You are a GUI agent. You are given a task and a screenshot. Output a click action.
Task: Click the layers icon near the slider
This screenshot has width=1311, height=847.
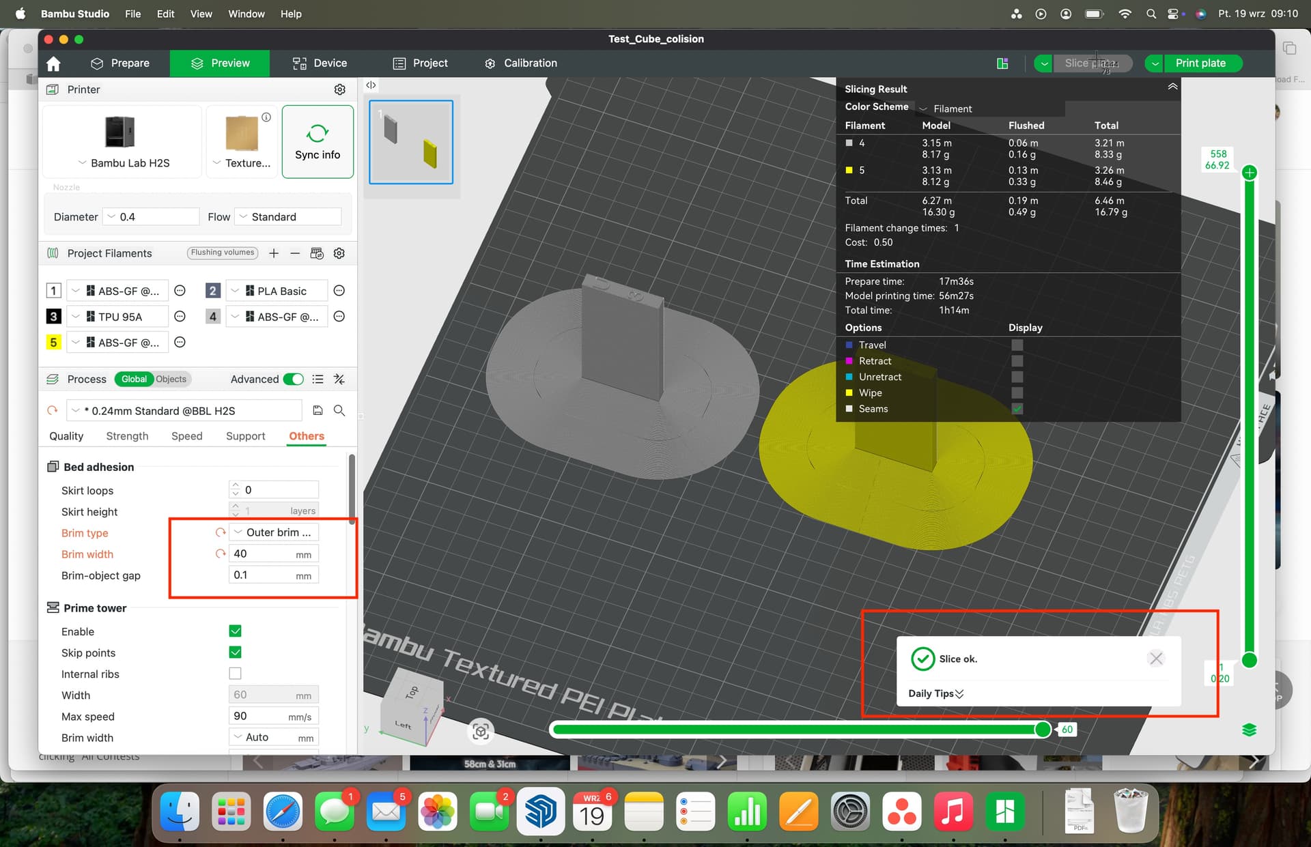1250,730
